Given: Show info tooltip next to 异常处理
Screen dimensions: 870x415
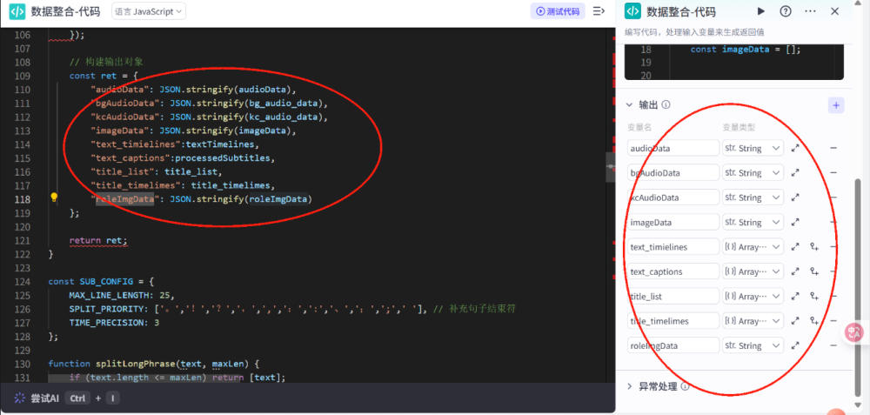Looking at the screenshot, I should [686, 386].
